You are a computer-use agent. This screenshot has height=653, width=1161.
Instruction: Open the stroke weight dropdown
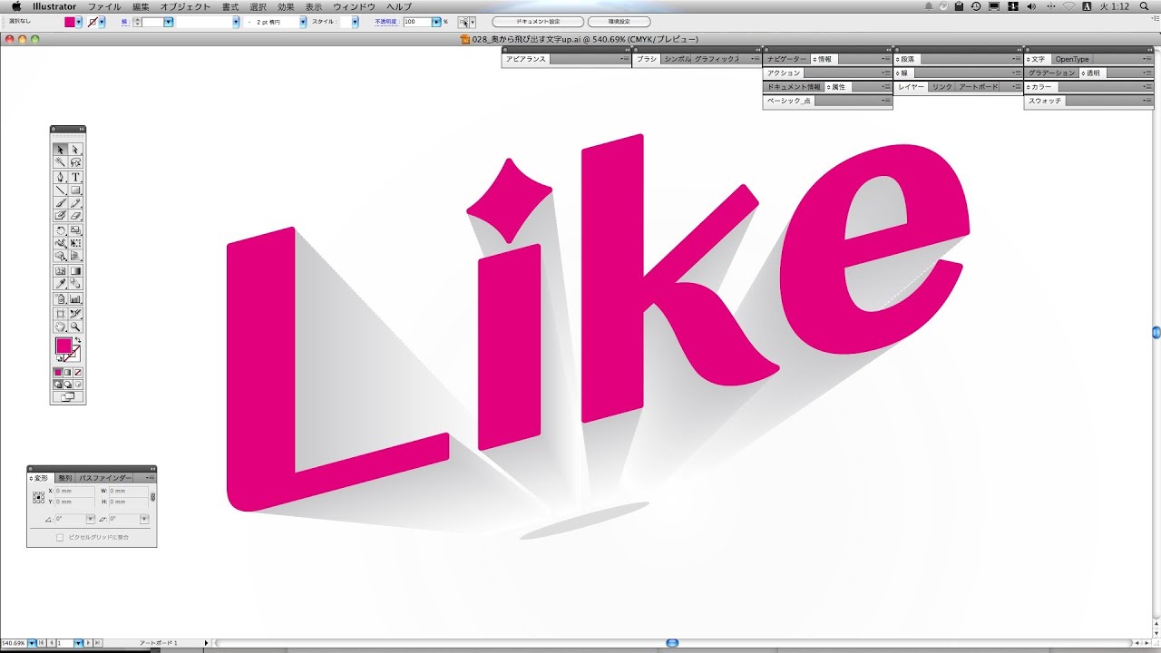pyautogui.click(x=169, y=22)
